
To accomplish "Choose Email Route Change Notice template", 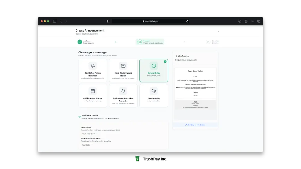I will pos(123,71).
